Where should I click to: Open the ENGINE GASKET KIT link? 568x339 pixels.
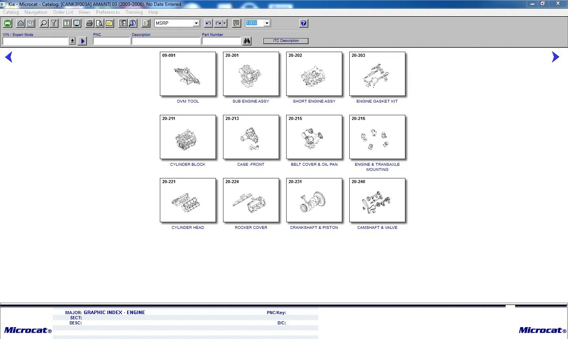pos(377,101)
